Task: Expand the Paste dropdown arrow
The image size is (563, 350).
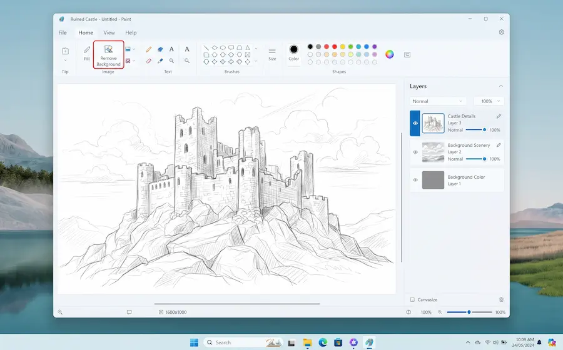Action: click(65, 60)
